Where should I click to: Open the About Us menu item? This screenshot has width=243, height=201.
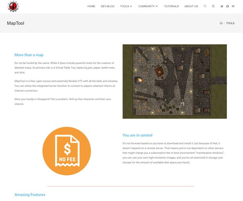tap(191, 6)
